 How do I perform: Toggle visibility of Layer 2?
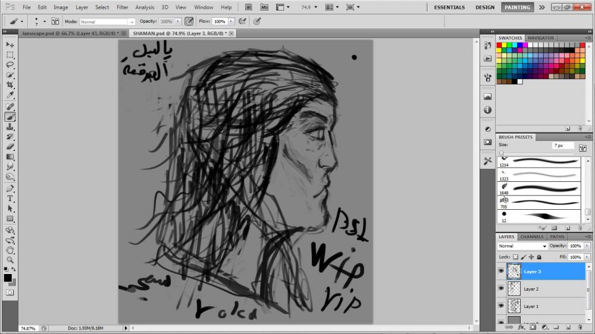(x=501, y=288)
